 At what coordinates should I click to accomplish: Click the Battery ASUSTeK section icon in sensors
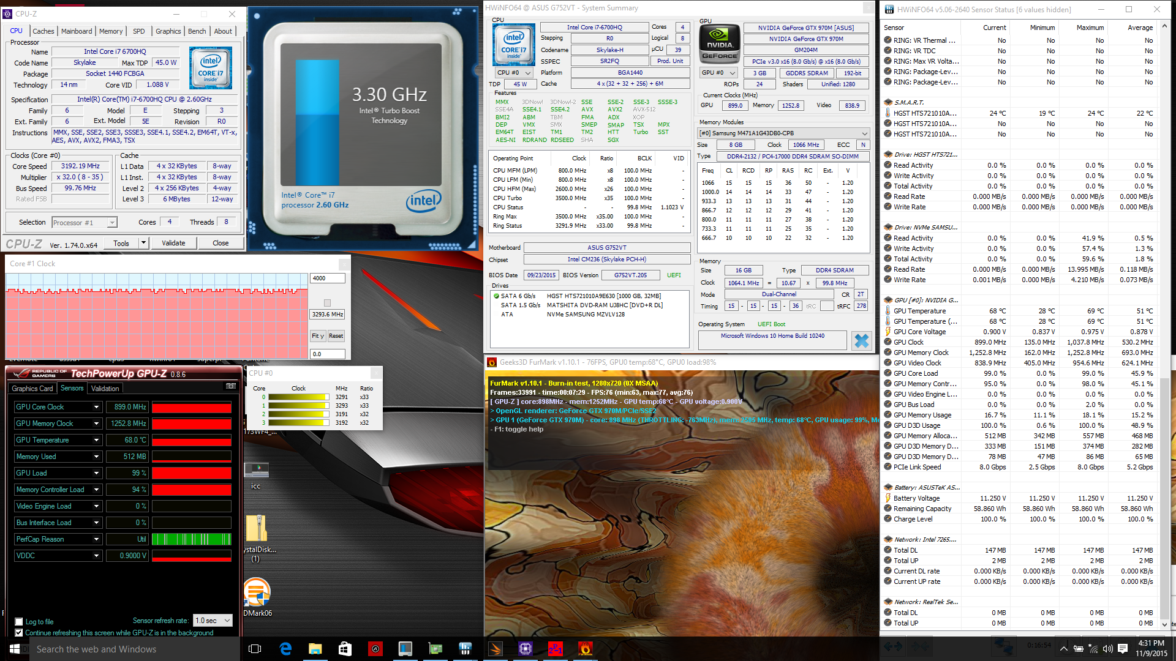[888, 487]
